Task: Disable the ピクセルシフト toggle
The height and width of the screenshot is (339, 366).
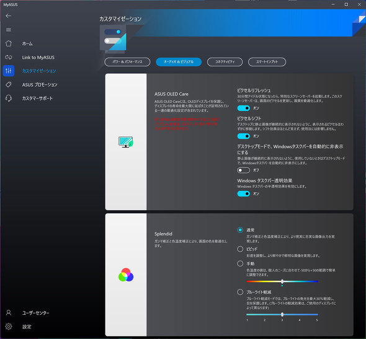Action: coord(243,136)
